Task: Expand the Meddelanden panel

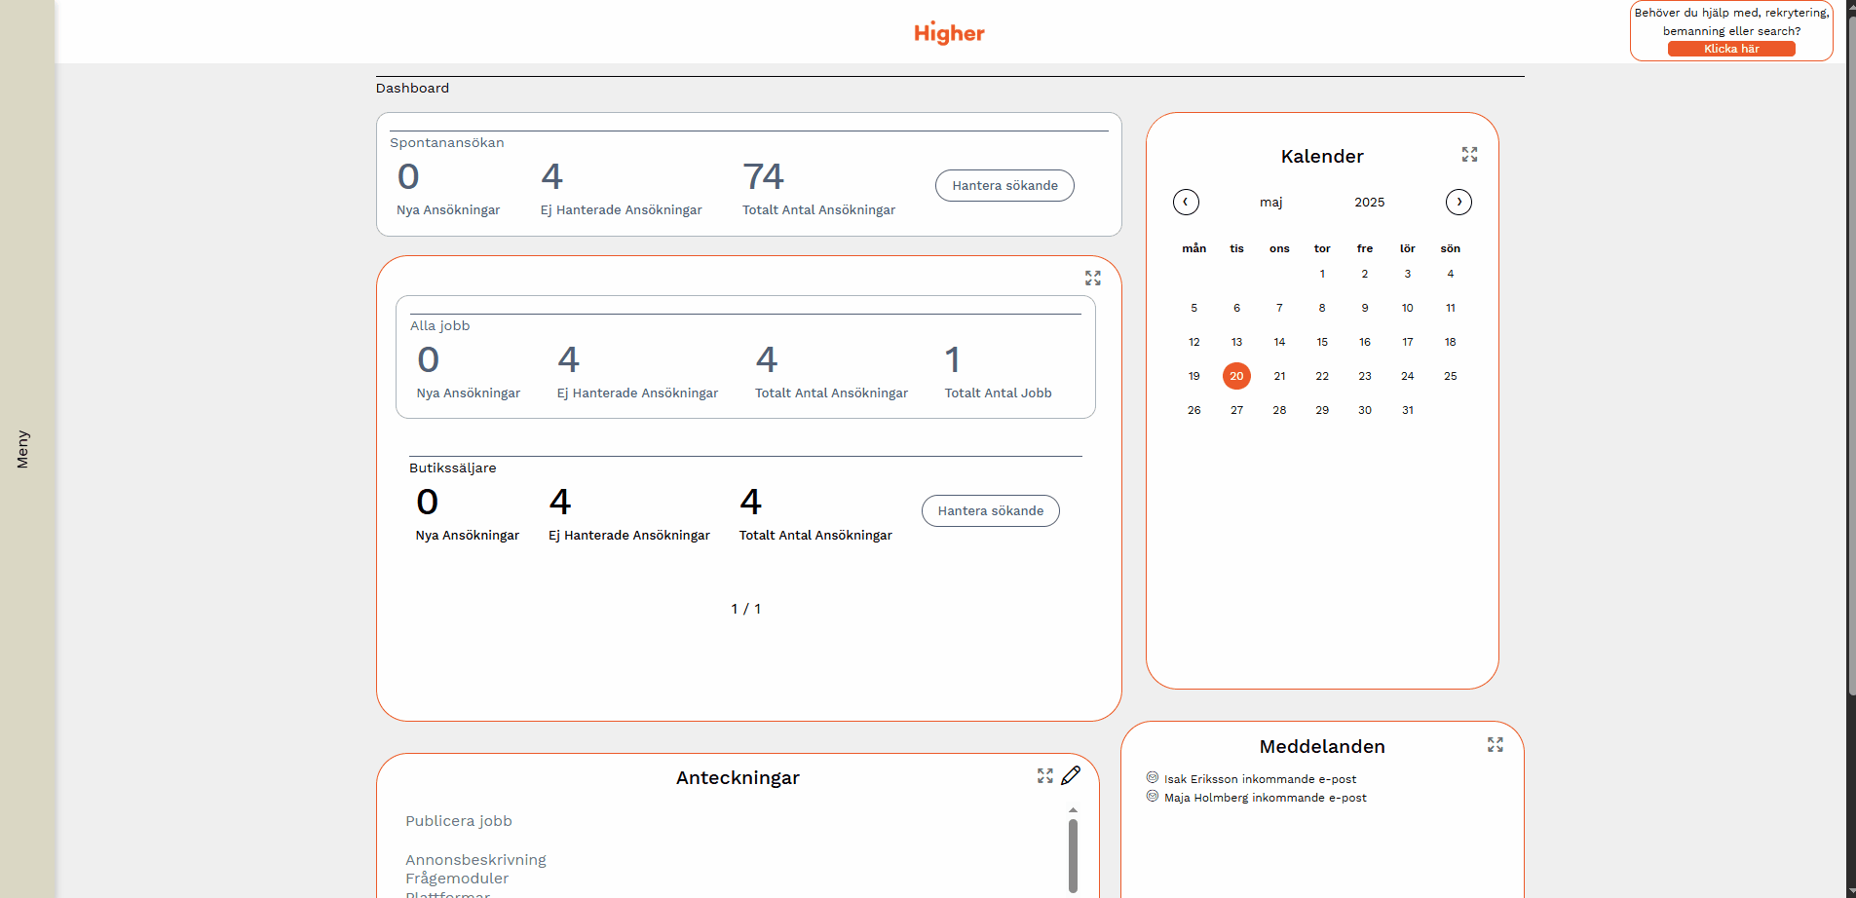Action: point(1495,745)
